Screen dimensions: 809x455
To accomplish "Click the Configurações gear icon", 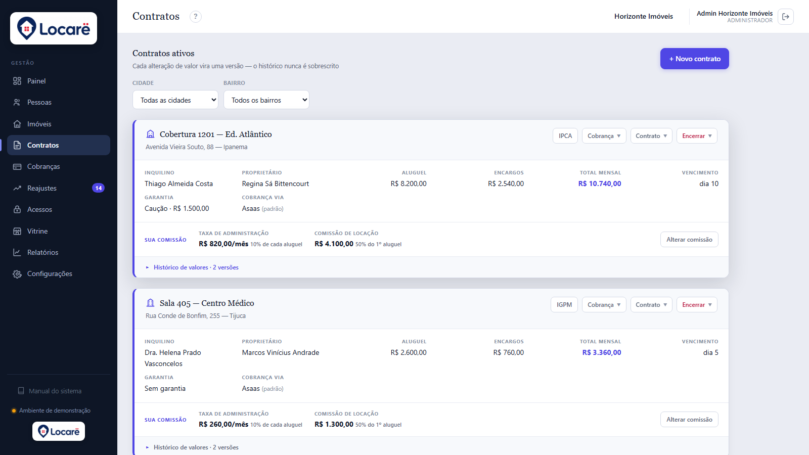I will tap(17, 274).
